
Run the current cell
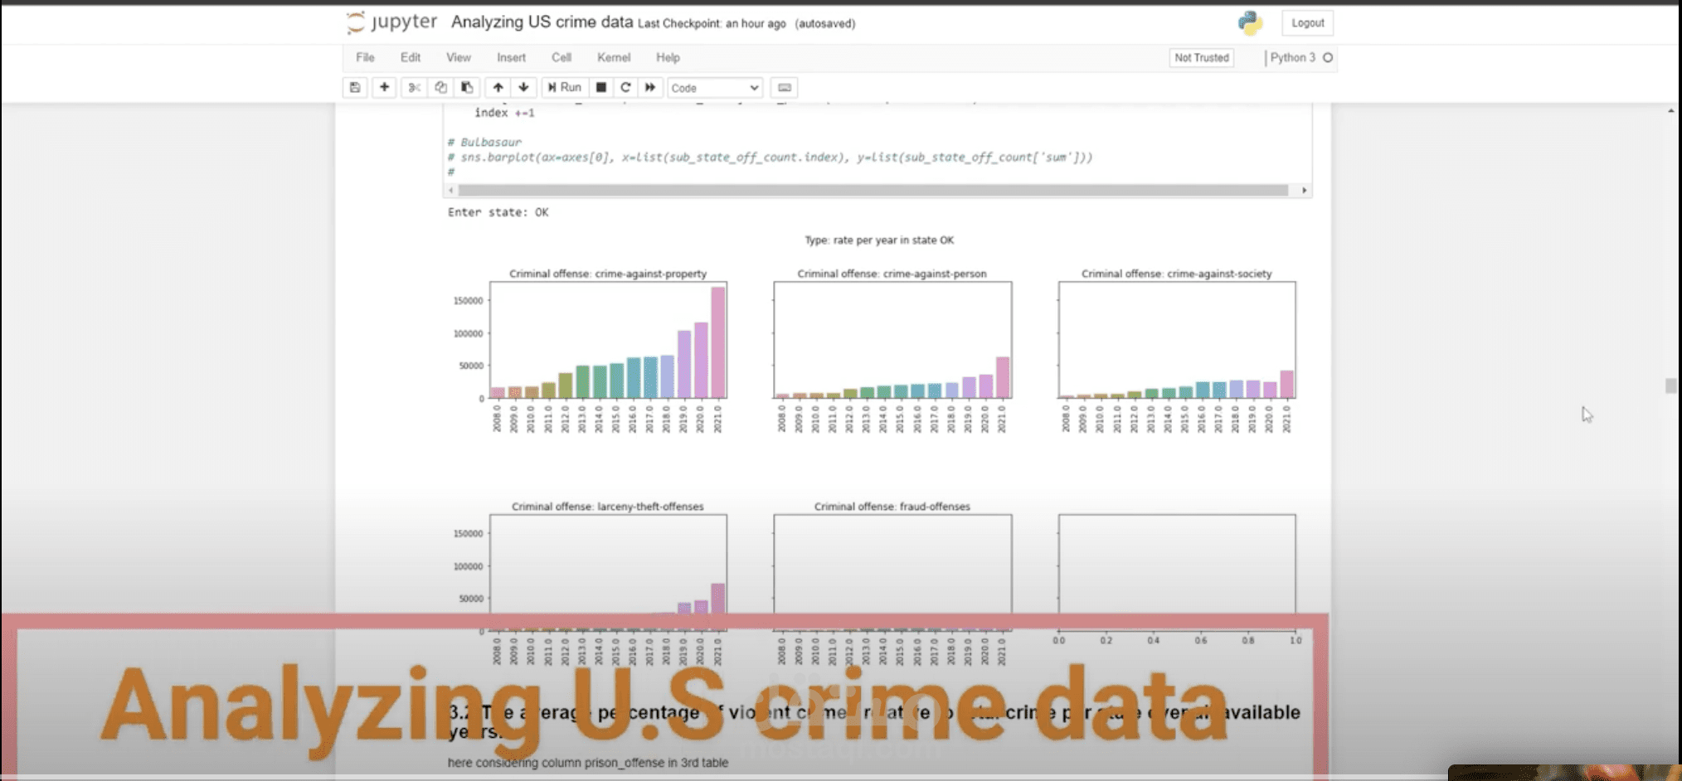[x=564, y=87]
